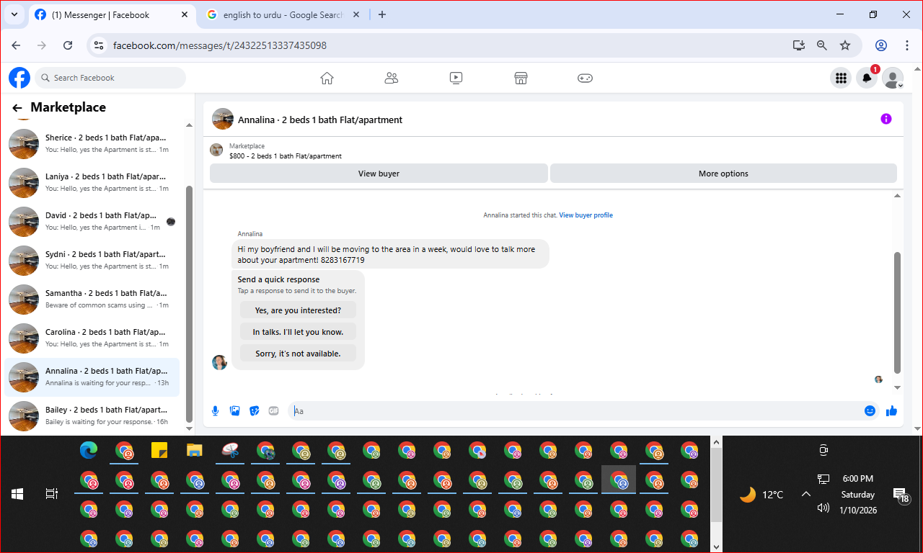Screen dimensions: 923x553
Task: Open the volume control in system tray
Action: coord(823,508)
